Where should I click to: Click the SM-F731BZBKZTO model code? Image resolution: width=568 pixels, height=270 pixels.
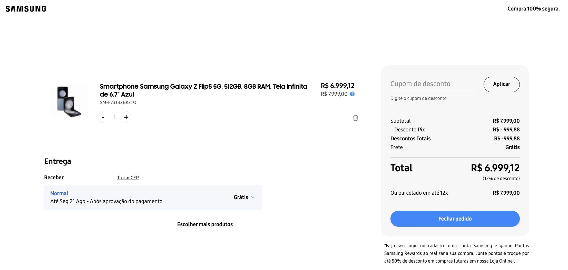[118, 102]
